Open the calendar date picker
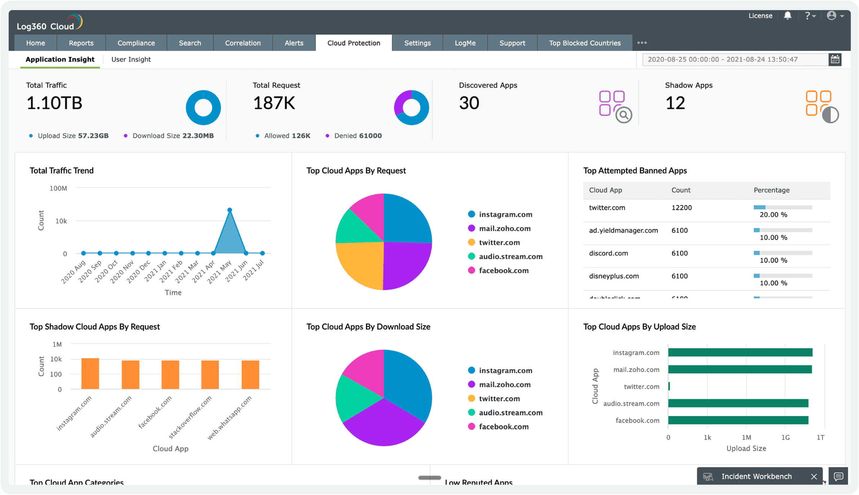Viewport: 859px width, 495px height. (x=835, y=59)
